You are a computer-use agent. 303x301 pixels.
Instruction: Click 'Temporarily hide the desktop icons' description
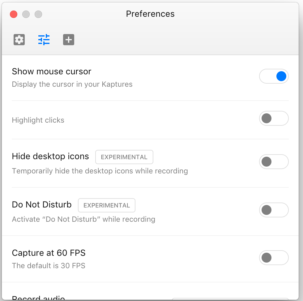click(x=100, y=171)
